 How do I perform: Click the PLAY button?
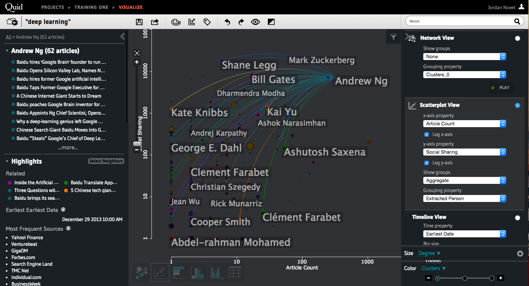click(x=501, y=88)
